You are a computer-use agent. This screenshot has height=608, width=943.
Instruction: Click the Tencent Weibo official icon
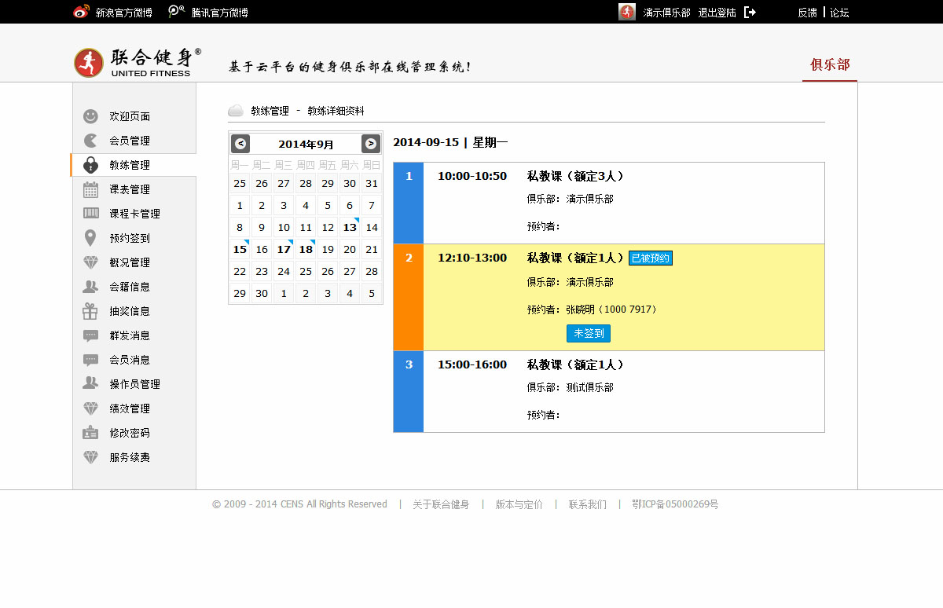[x=177, y=12]
